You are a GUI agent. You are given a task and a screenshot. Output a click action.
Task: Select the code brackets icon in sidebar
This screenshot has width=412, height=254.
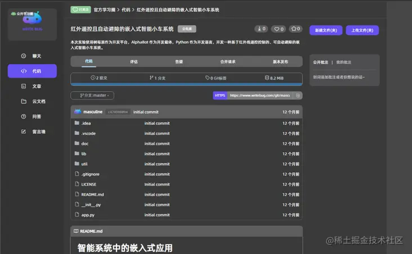click(x=24, y=71)
